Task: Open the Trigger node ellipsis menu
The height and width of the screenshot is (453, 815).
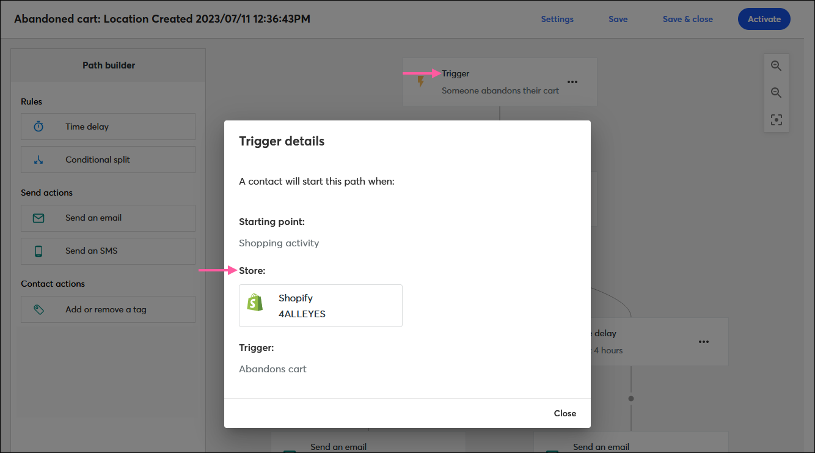Action: pos(572,82)
